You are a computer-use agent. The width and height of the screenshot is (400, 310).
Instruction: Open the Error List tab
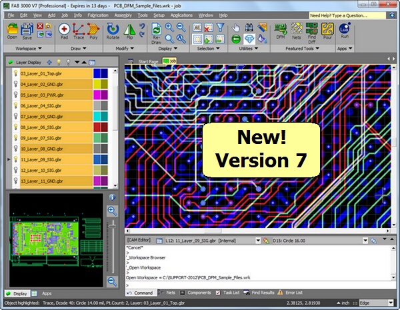[294, 293]
